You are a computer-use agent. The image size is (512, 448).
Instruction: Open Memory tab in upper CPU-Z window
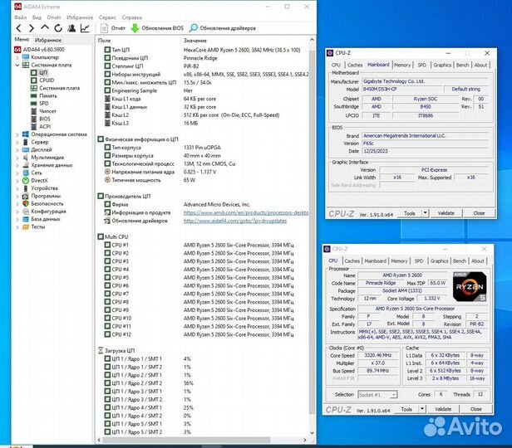pos(402,66)
